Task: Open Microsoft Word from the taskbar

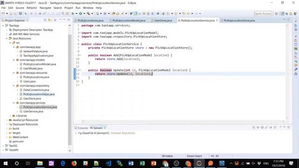Action: point(131,163)
